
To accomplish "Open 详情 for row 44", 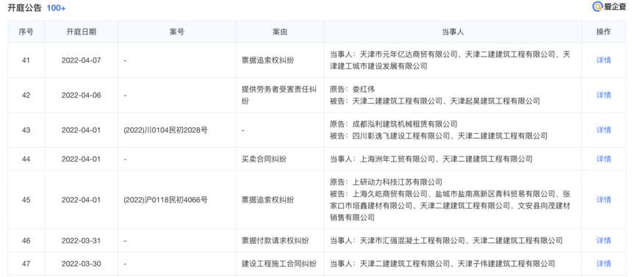I will coord(603,159).
